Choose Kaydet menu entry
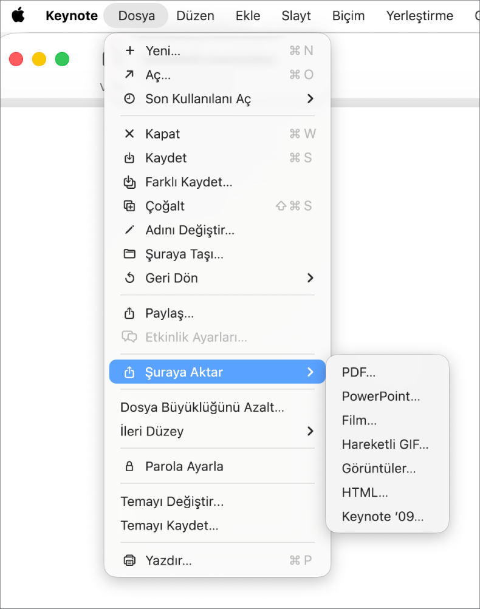This screenshot has height=609, width=480. 218,158
